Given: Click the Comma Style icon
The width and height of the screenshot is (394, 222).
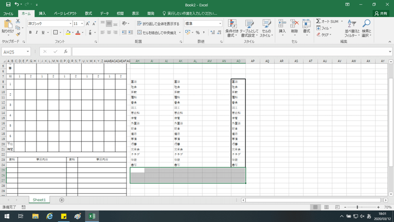Looking at the screenshot, I should [204, 33].
